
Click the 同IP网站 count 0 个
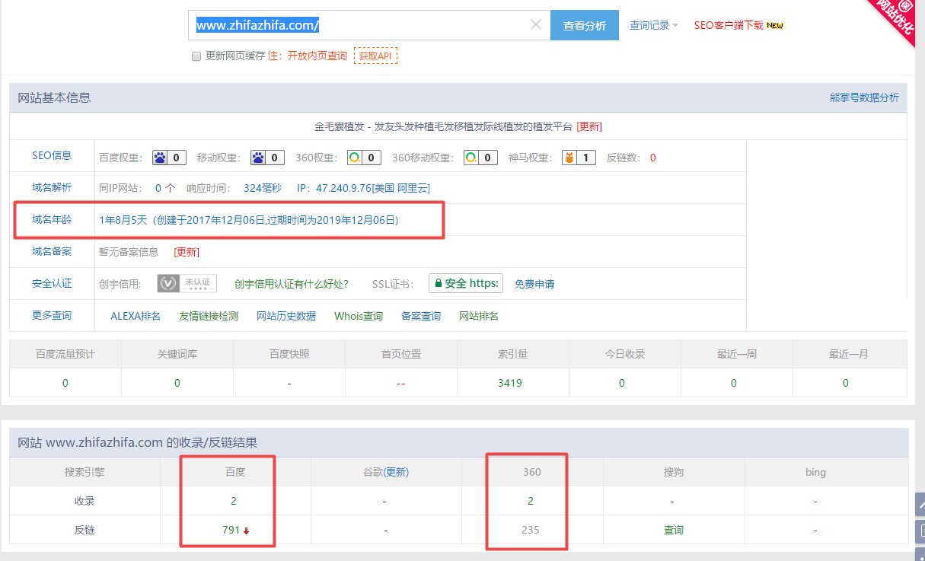tap(165, 188)
